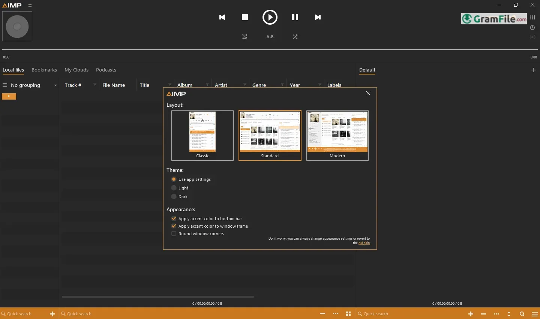Open the Artist column filter

tap(245, 85)
